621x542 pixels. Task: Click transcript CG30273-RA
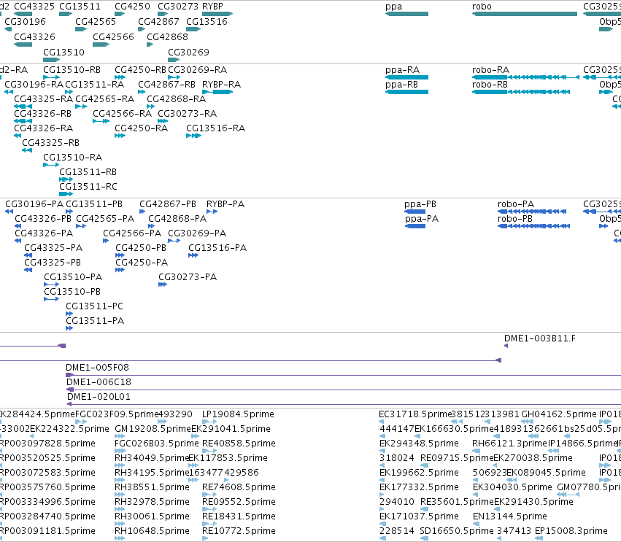(x=163, y=121)
